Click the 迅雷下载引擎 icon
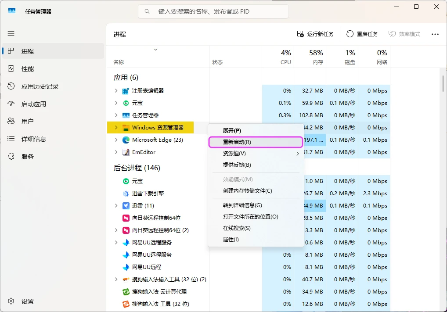This screenshot has height=312, width=447. [x=126, y=194]
